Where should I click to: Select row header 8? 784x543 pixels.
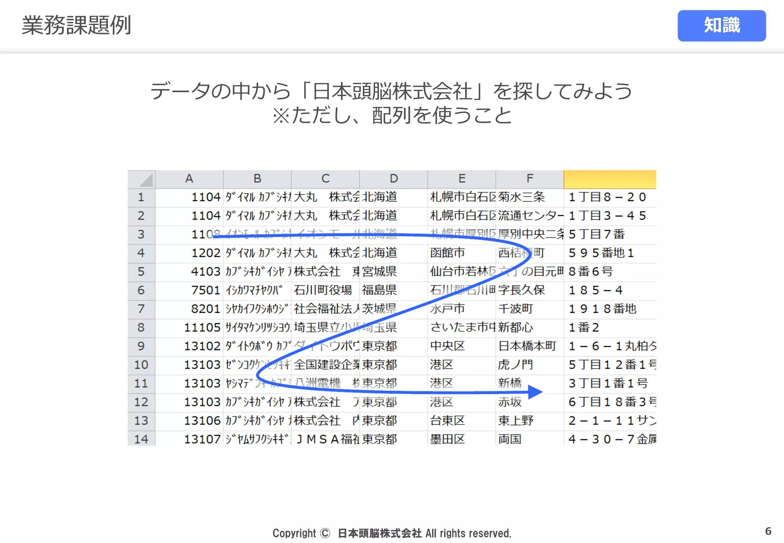click(x=141, y=328)
